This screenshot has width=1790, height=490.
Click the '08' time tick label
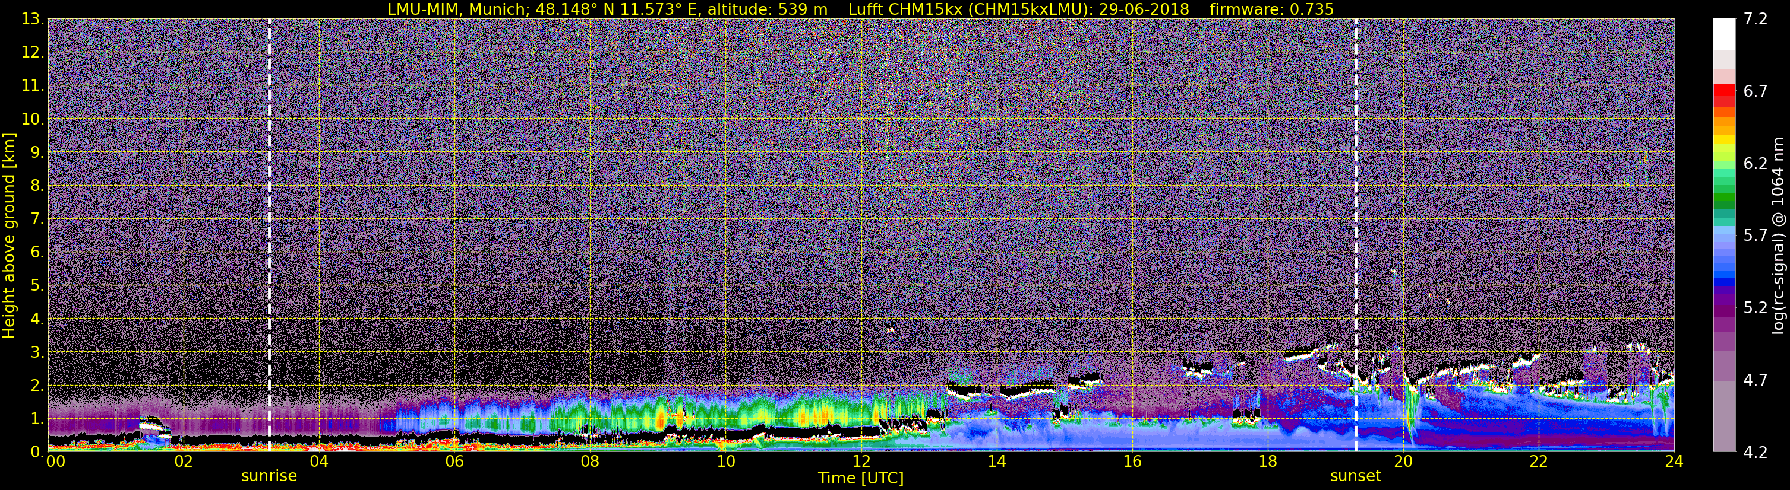click(590, 462)
